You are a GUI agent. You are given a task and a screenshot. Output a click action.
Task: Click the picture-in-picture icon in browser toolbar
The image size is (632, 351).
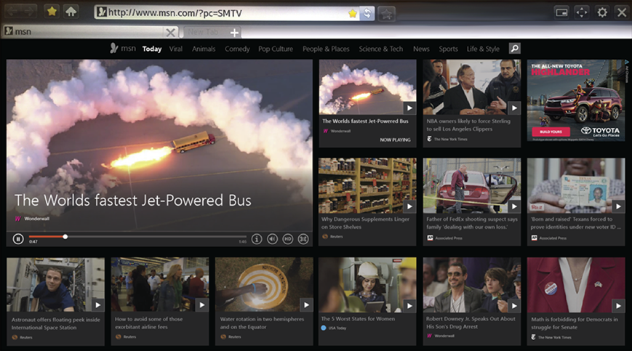(561, 12)
